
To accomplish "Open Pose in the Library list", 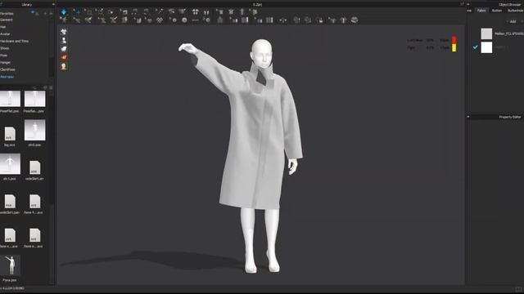I will [x=3, y=56].
